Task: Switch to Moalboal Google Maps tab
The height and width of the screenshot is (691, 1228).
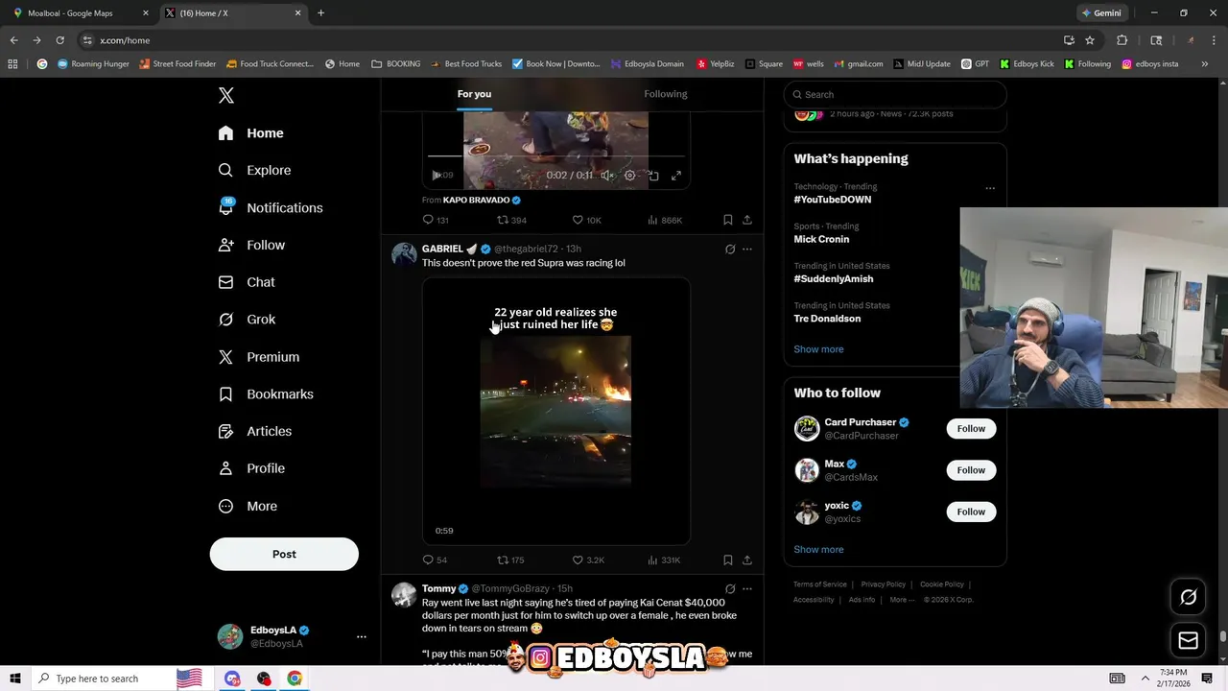Action: pyautogui.click(x=81, y=13)
